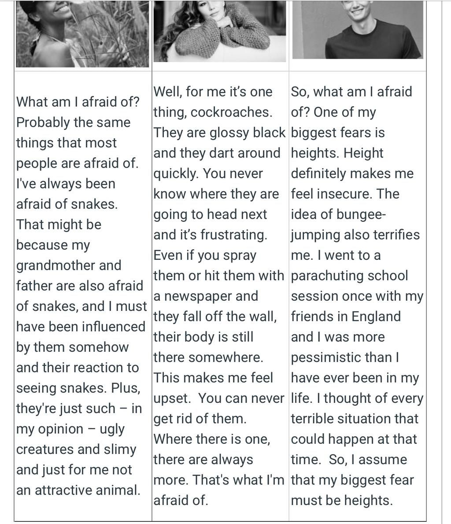Click the line "creatures and slimy"
The width and height of the screenshot is (451, 524).
(x=76, y=449)
